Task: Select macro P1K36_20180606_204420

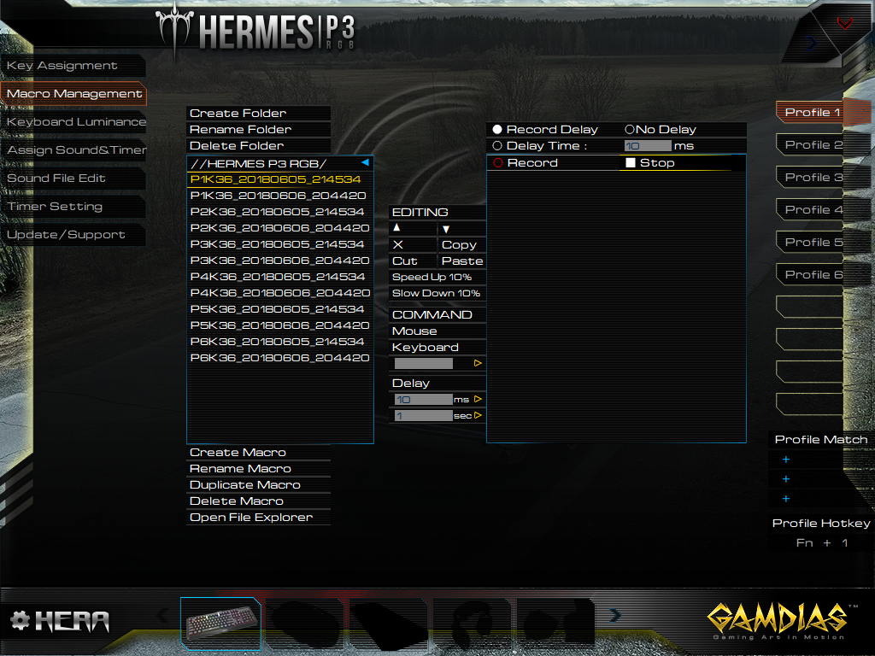Action: (x=279, y=196)
